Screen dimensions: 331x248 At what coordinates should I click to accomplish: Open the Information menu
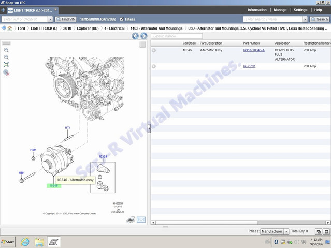(257, 10)
